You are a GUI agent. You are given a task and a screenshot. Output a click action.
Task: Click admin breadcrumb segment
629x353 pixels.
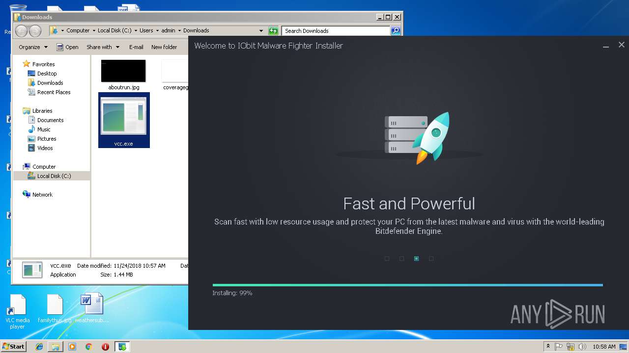coord(168,30)
